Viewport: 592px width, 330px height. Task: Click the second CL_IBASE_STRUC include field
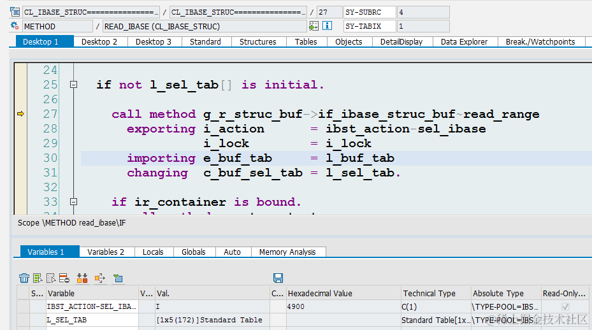(x=238, y=12)
